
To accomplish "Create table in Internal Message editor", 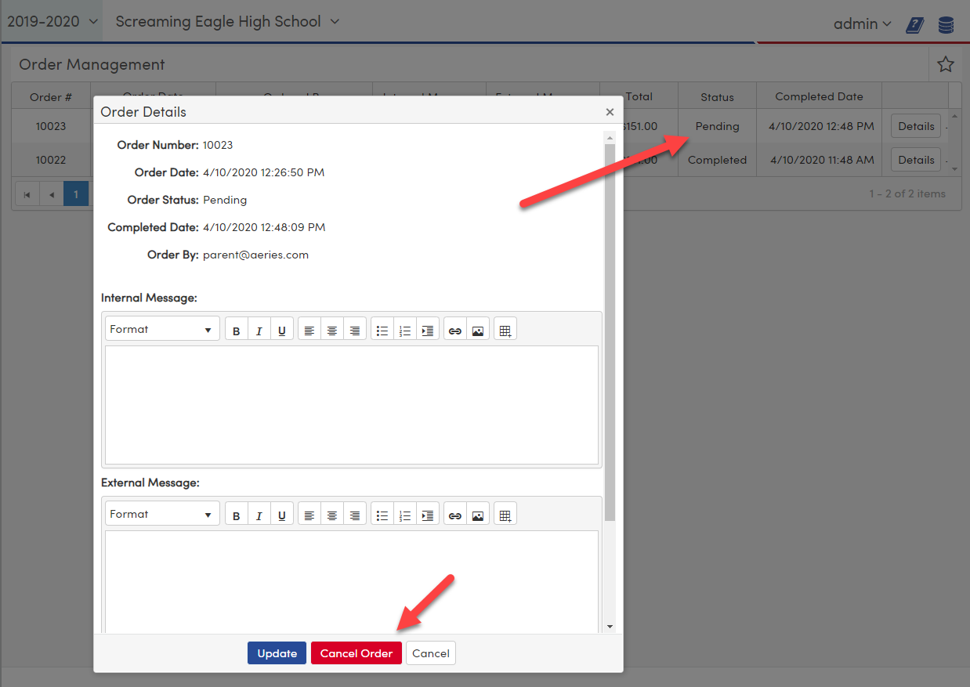I will pyautogui.click(x=505, y=331).
